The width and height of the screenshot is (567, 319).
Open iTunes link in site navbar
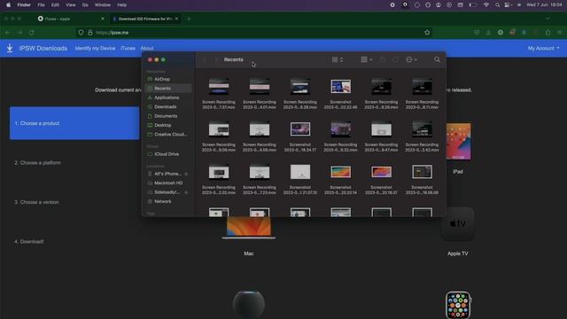point(128,48)
